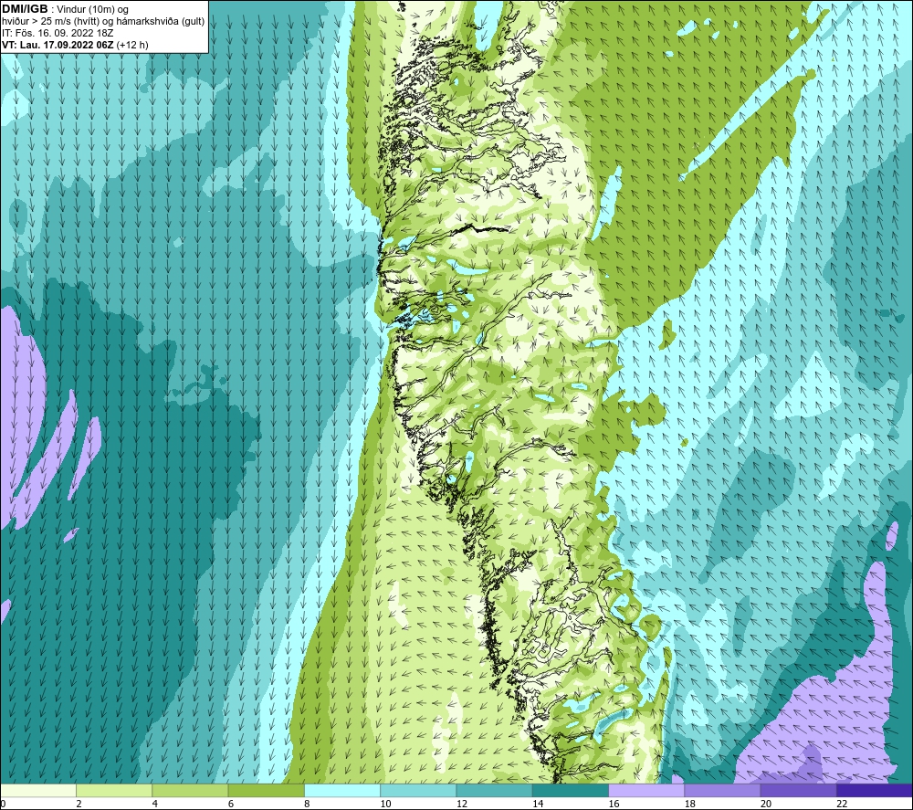The image size is (913, 810).
Task: Click the 'hviður > 25 m/s (hvítt)' line
Action: [x=50, y=22]
